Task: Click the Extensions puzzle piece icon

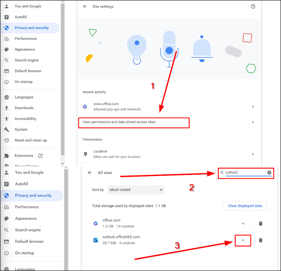Action: click(6, 156)
